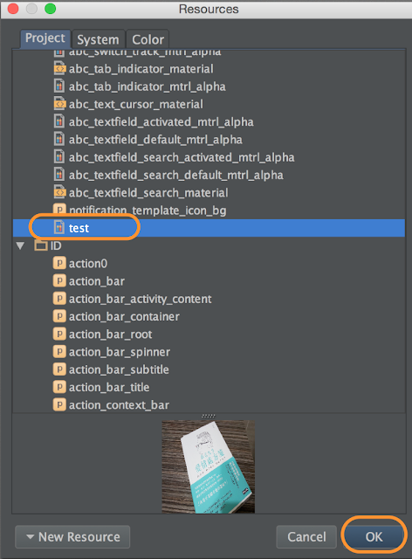
Task: Select abc_textfield_search_material resource
Action: tap(148, 192)
